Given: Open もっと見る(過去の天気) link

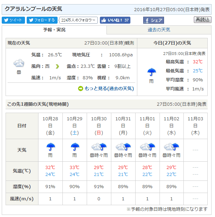Looking at the screenshot, I should [x=109, y=88].
